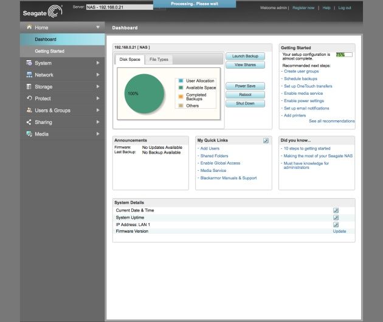The width and height of the screenshot is (383, 322).
Task: Expand the Users & Groups arrow
Action: click(98, 110)
